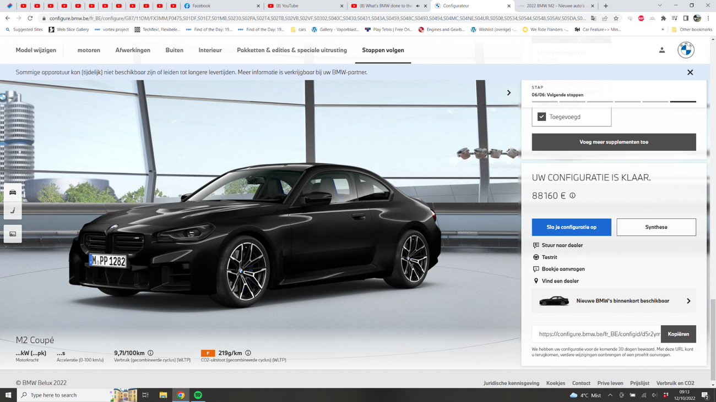The image size is (716, 402).
Task: Select Stappen volgen step
Action: 383,50
